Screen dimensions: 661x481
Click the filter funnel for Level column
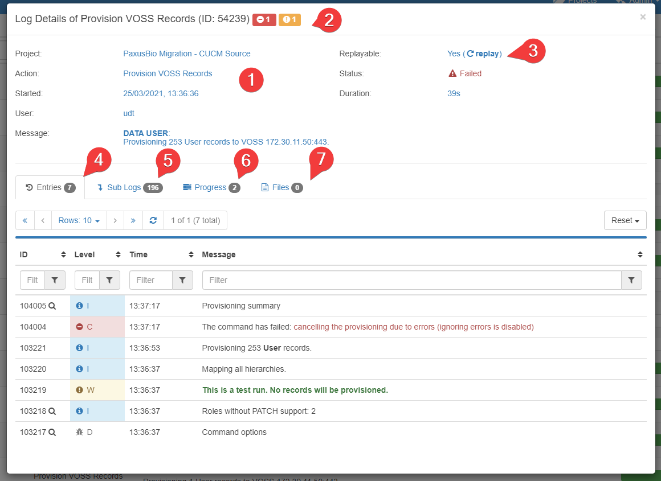(109, 280)
